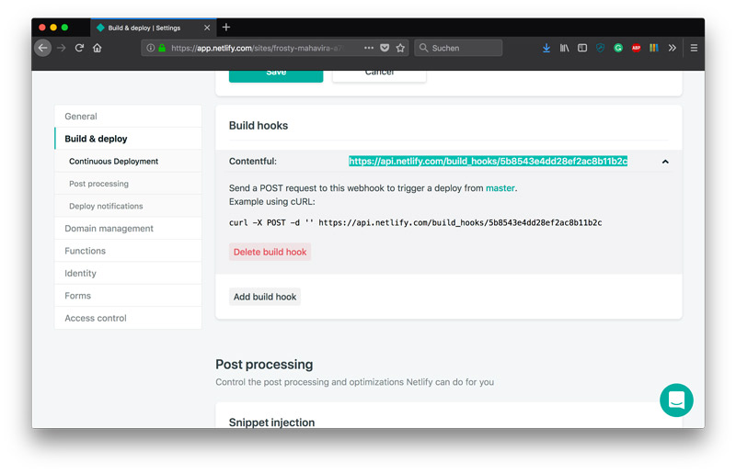Click the green secure padlock icon
Viewport: 736px width, 473px height.
click(x=162, y=48)
